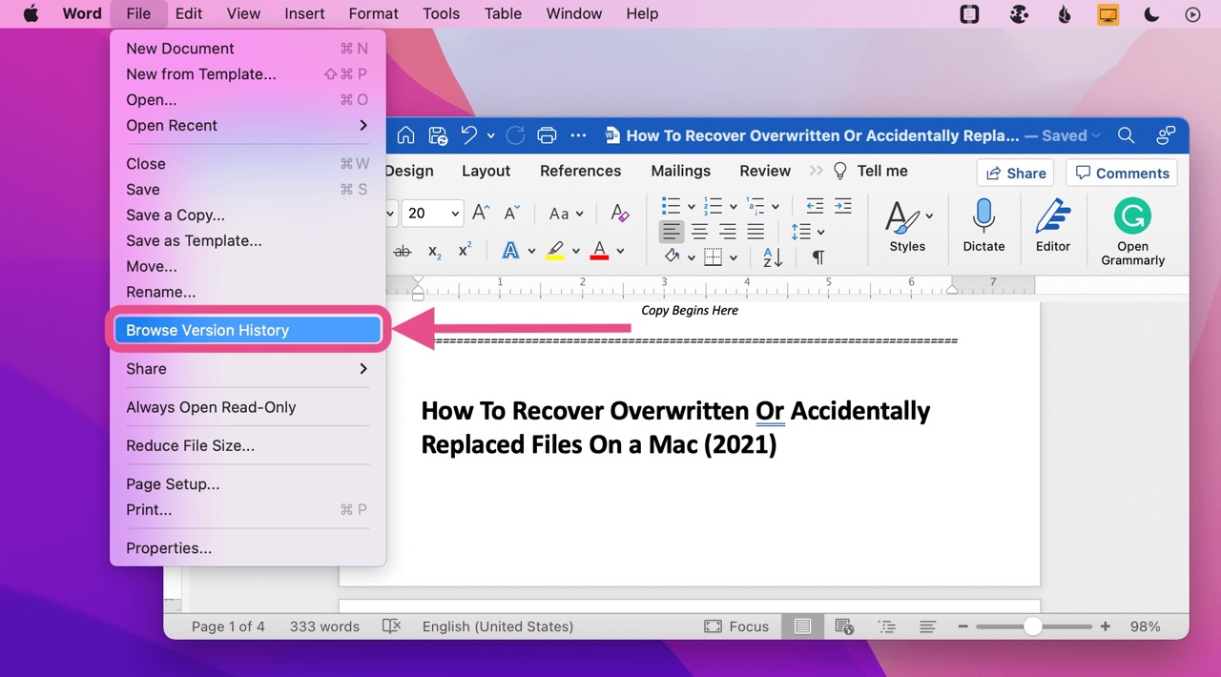Click the spelling check book icon in status bar

(x=391, y=626)
